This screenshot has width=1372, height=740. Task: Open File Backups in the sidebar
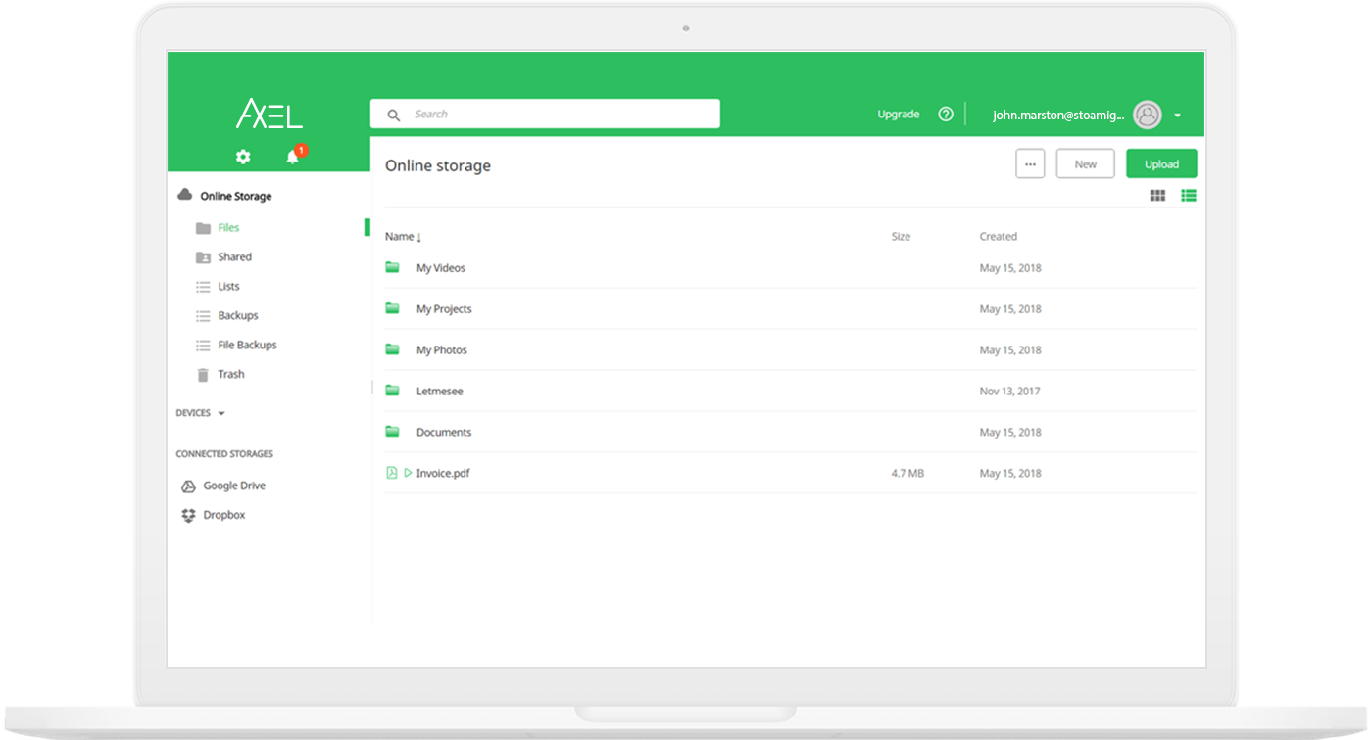coord(247,346)
